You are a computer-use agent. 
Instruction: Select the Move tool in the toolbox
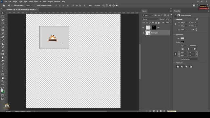point(3,13)
